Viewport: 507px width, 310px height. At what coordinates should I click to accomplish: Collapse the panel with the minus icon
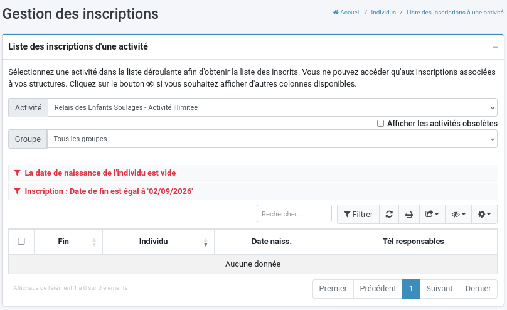[x=495, y=48]
